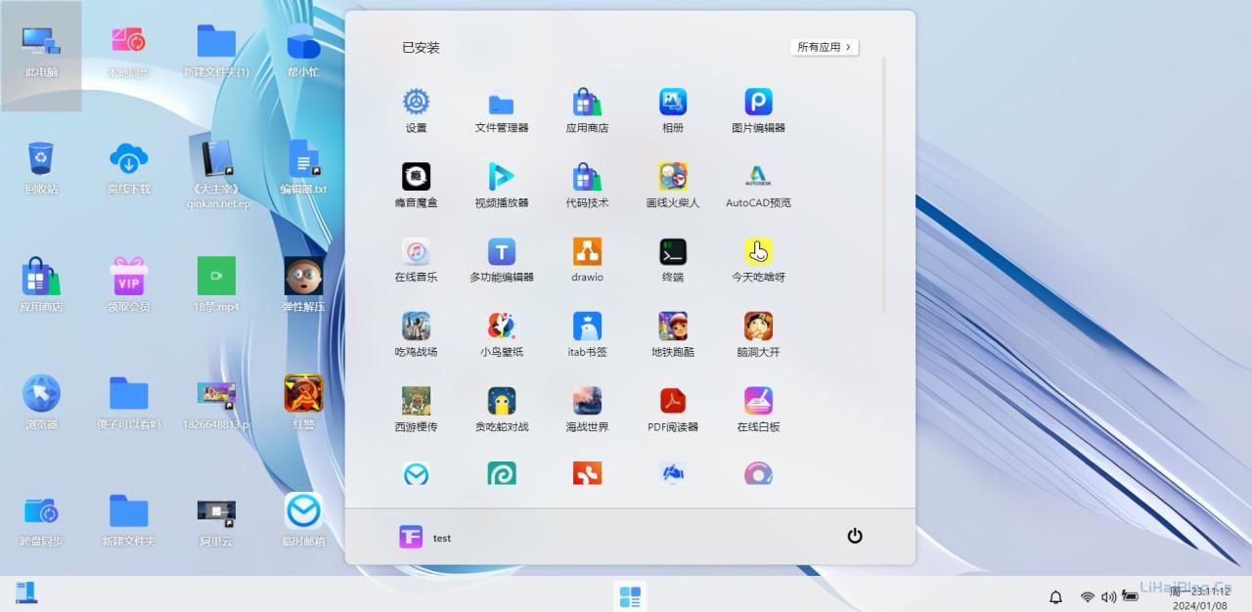Select the 傻子可以看吗 folder on desktop

click(x=128, y=402)
